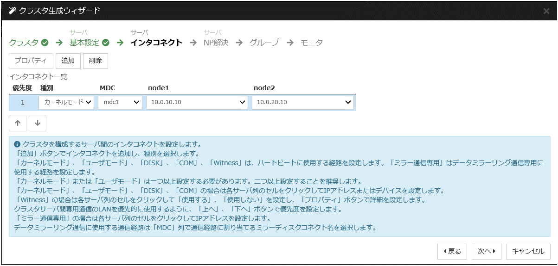Open the MDC mdc1 dropdown

pyautogui.click(x=120, y=102)
